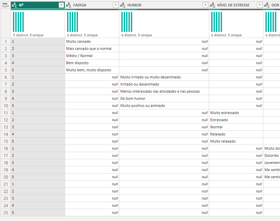Viewport: 280px width, 221px height.
Task: Select the Nº column header
Action: click(x=38, y=5)
